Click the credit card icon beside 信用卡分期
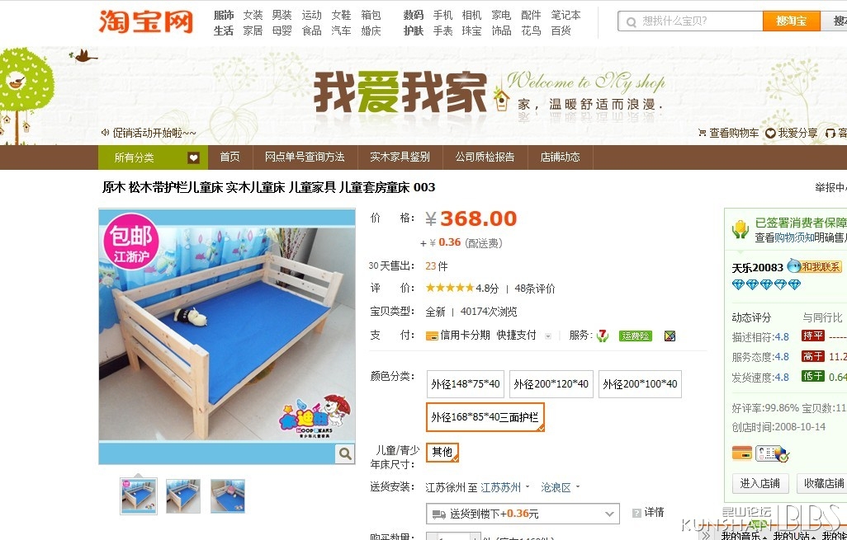The height and width of the screenshot is (540, 847). point(432,336)
